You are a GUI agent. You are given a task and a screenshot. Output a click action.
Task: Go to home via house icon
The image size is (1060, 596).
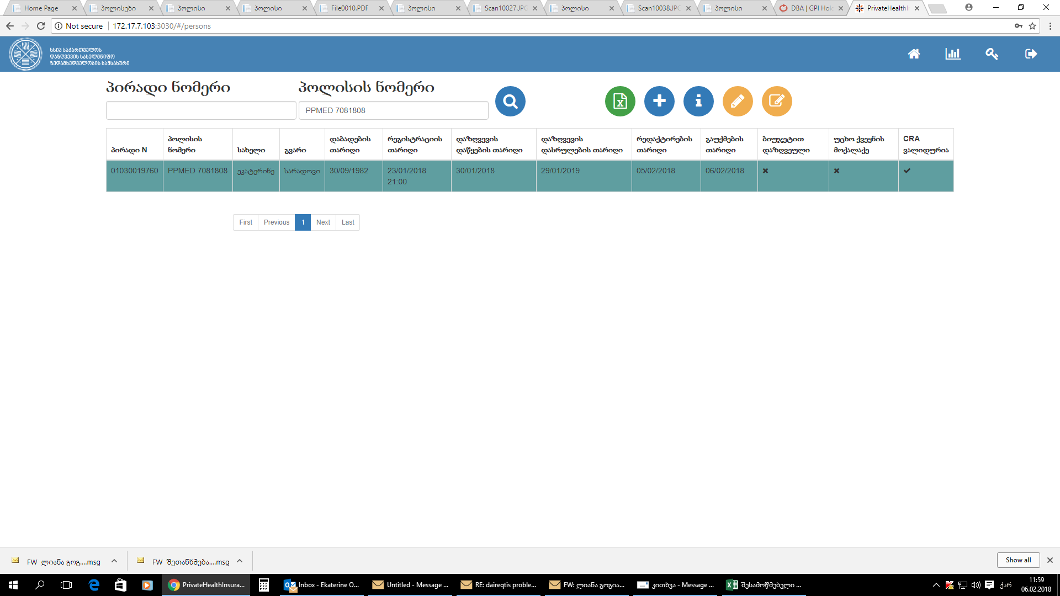click(914, 54)
